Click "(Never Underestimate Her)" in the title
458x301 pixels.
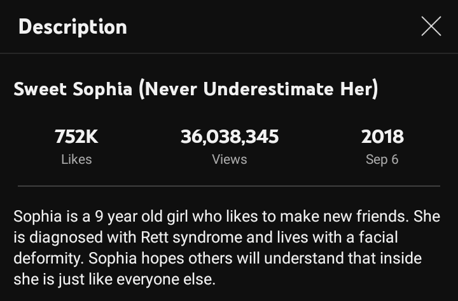tap(258, 90)
